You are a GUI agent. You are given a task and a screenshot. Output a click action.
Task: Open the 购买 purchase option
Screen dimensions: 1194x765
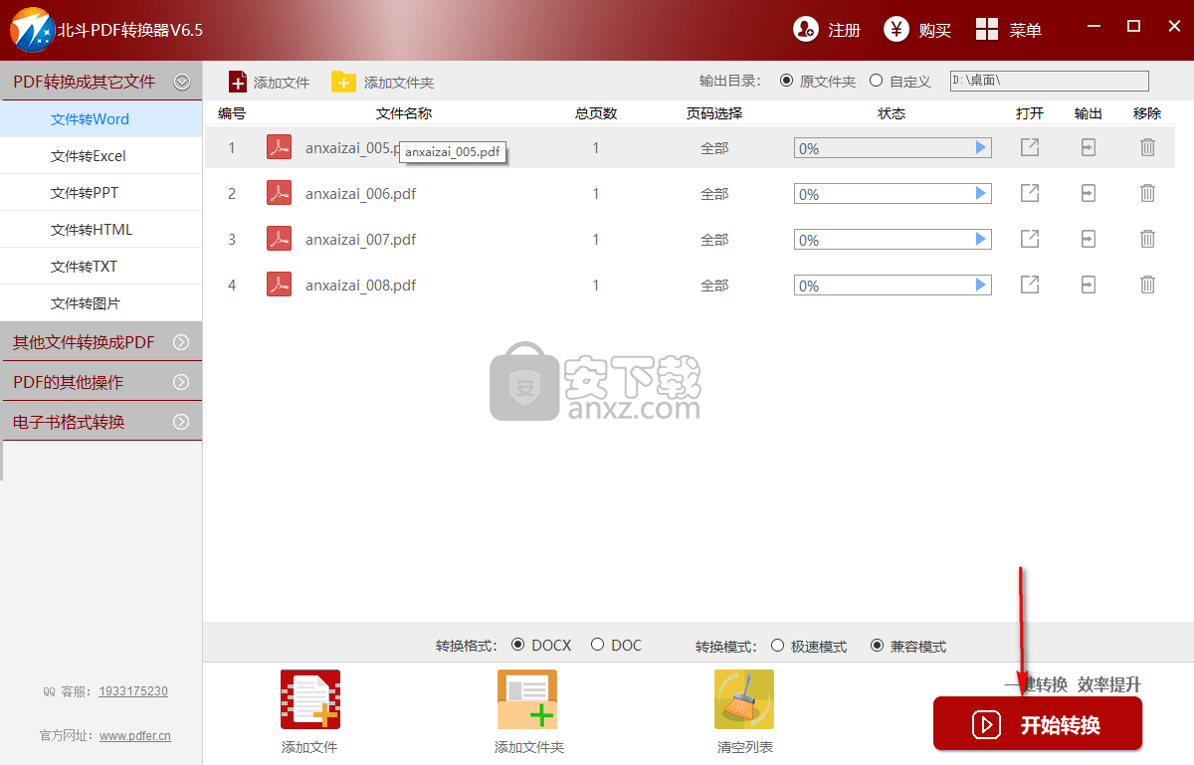(917, 30)
